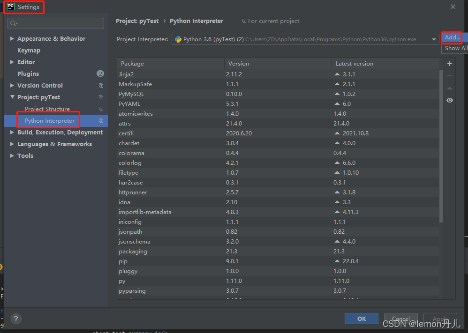The width and height of the screenshot is (468, 333).
Task: Click the PyCharm logo in title bar
Action: coord(11,7)
